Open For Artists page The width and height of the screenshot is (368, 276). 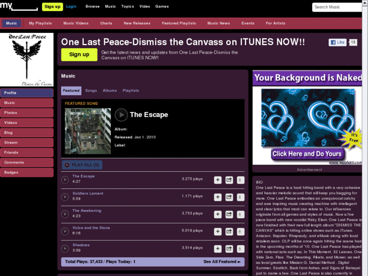275,23
